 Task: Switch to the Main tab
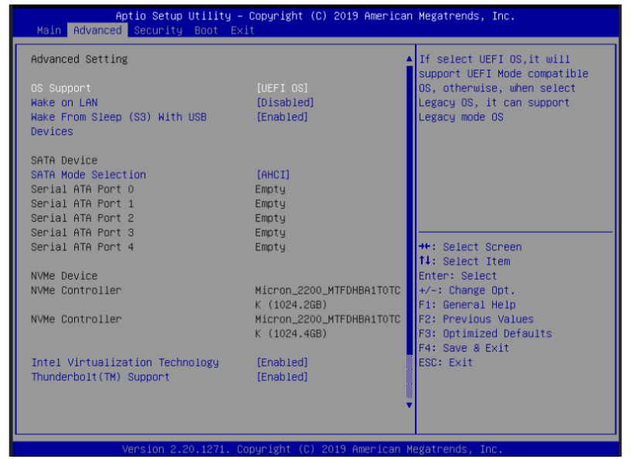(49, 30)
